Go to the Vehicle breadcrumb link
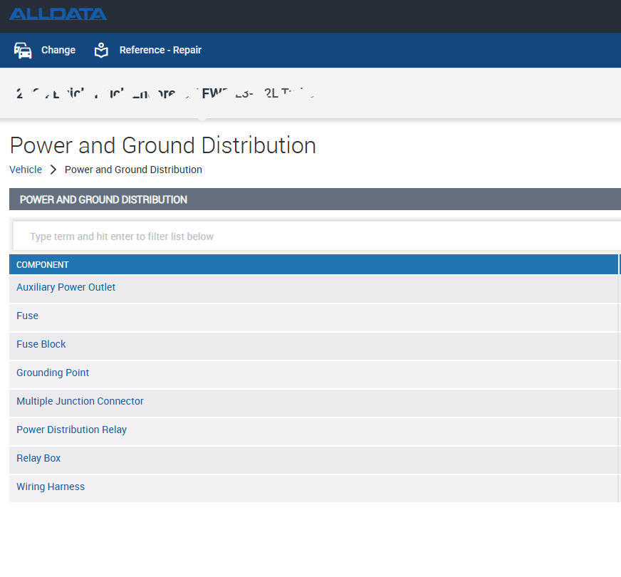The image size is (621, 577). click(26, 170)
